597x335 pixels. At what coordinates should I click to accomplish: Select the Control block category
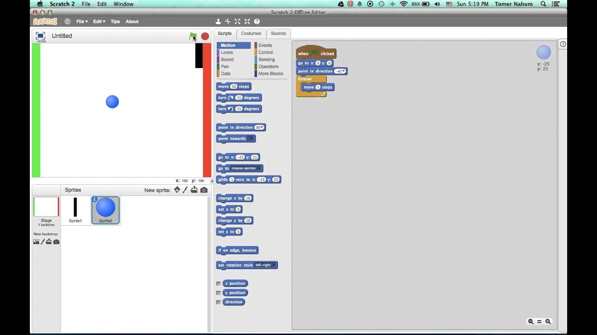[x=265, y=53]
